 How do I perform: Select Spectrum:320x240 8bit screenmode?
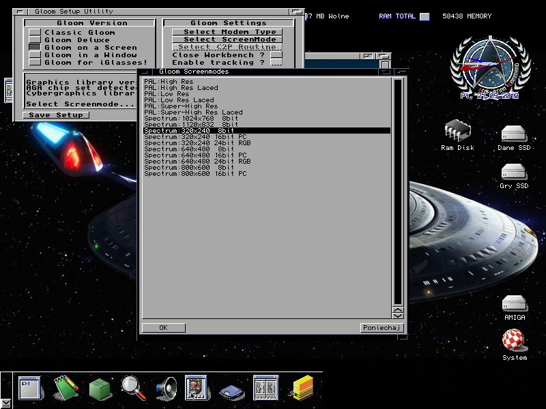267,131
